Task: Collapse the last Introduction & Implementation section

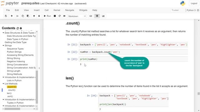Action: click(x=3, y=106)
